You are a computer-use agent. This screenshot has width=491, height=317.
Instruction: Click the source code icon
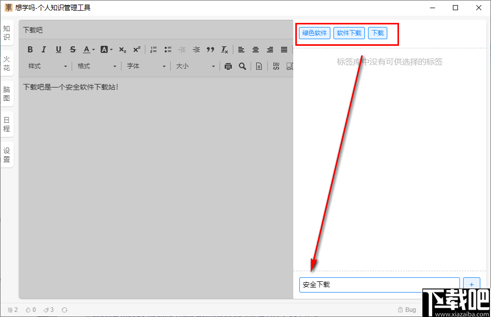[276, 66]
